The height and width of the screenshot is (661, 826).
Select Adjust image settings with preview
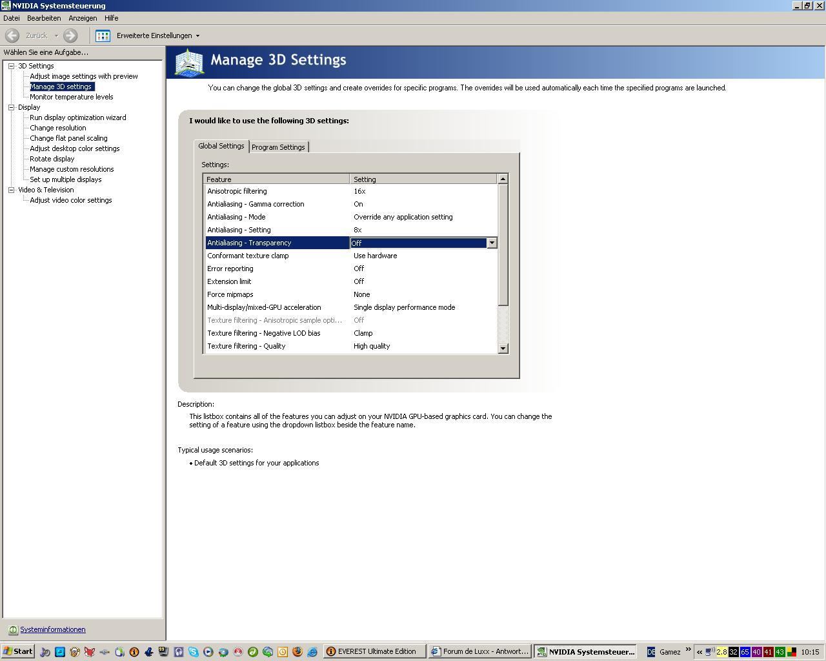(84, 76)
